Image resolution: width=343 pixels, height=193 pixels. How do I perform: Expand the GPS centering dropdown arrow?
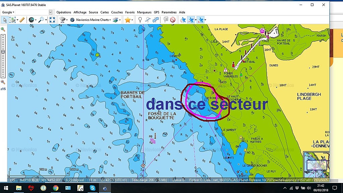pyautogui.click(x=205, y=20)
